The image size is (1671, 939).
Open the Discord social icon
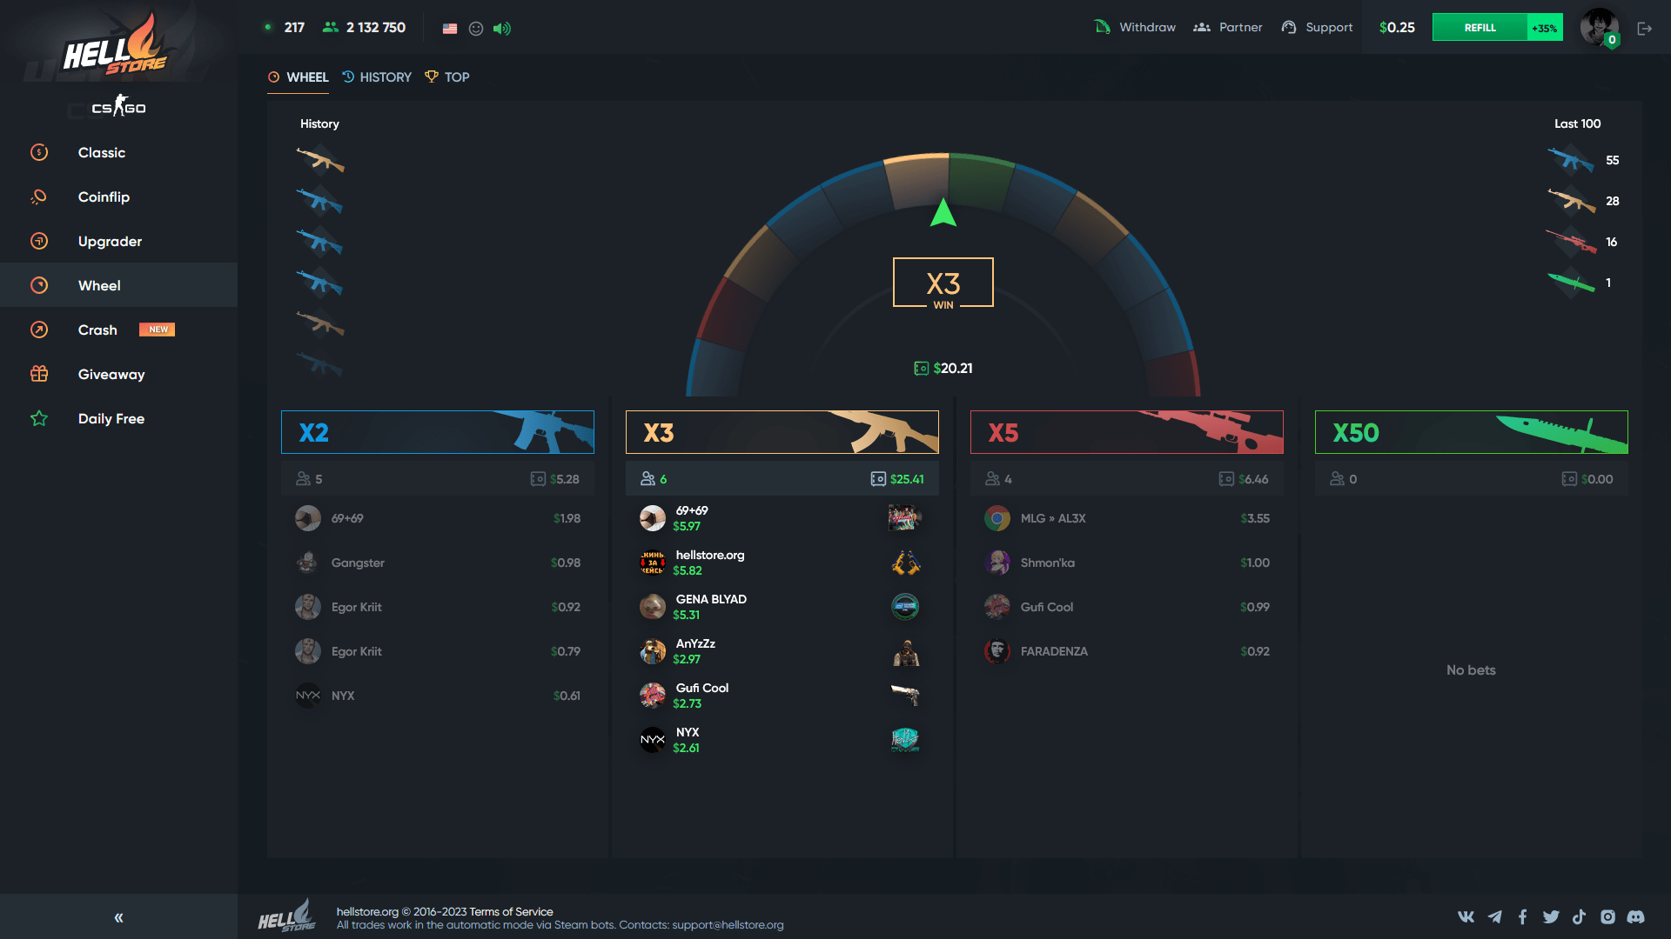[1636, 916]
